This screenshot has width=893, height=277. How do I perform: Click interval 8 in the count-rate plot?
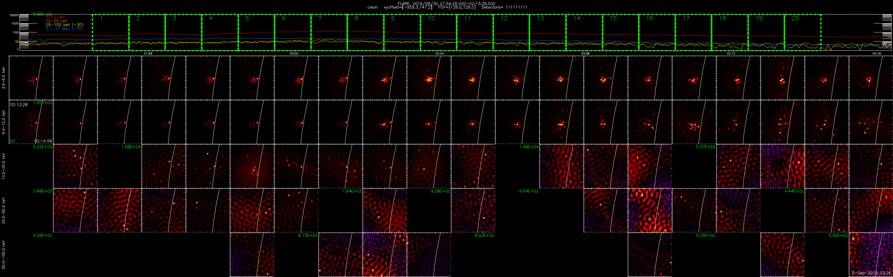pyautogui.click(x=365, y=33)
